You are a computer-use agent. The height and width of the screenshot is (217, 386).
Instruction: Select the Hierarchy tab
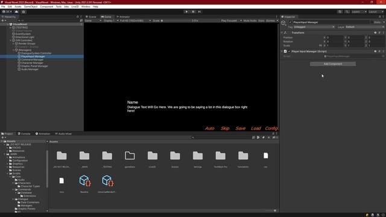pos(9,17)
